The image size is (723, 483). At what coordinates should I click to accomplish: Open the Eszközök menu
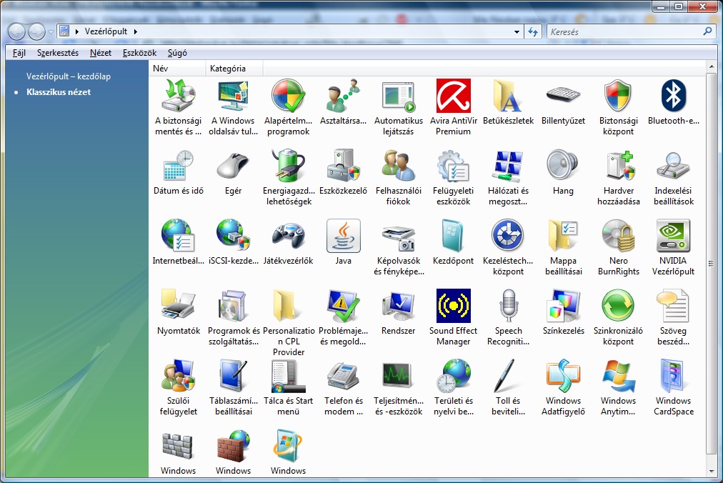[140, 53]
